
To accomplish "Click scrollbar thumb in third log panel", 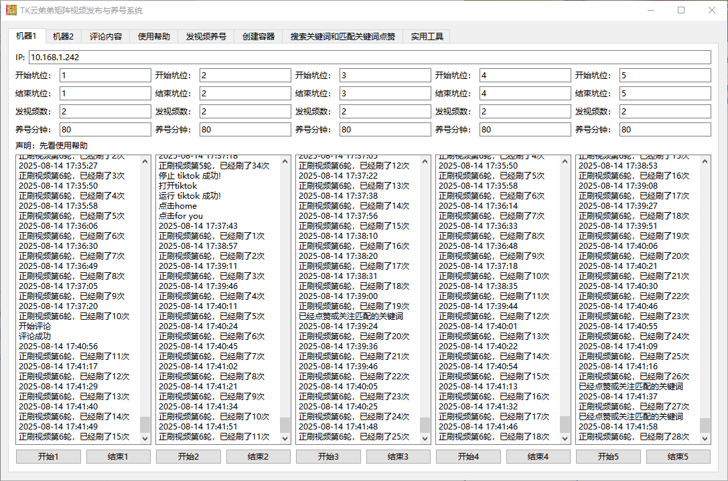I will coord(425,425).
